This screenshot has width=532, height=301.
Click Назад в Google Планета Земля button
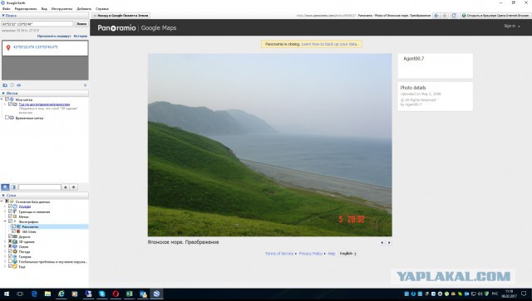[x=121, y=16]
